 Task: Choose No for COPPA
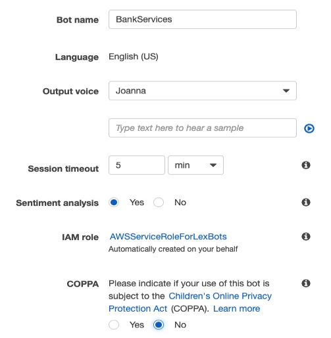point(159,325)
